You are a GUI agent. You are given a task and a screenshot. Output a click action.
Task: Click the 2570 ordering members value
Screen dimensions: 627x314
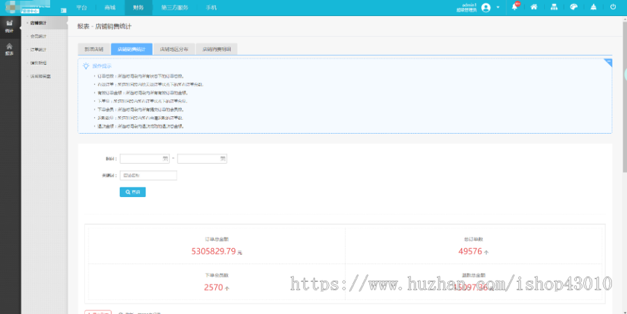click(x=214, y=288)
